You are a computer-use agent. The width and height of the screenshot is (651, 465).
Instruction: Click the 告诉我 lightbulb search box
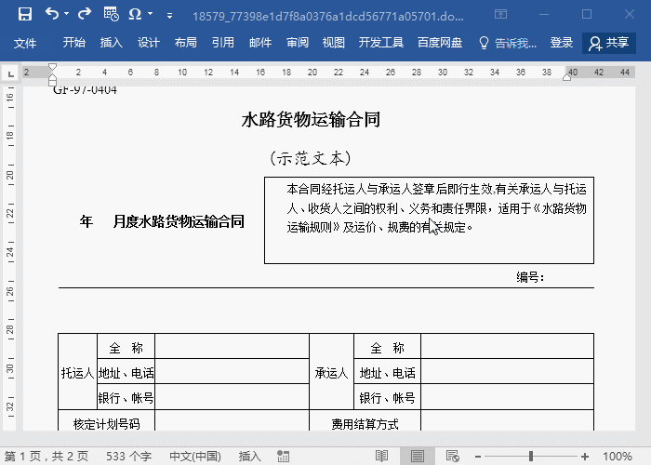click(508, 43)
